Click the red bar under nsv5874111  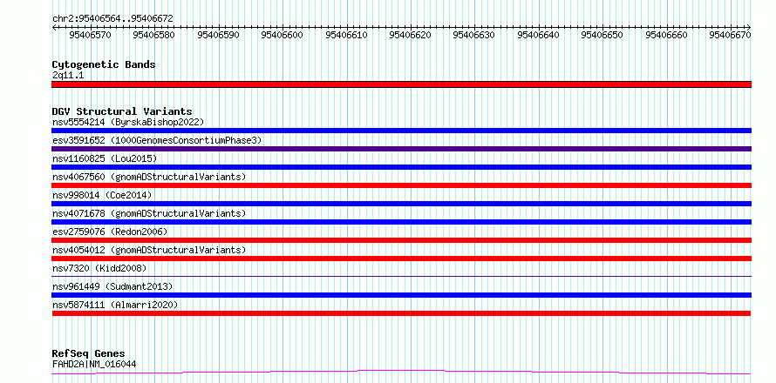[x=401, y=313]
